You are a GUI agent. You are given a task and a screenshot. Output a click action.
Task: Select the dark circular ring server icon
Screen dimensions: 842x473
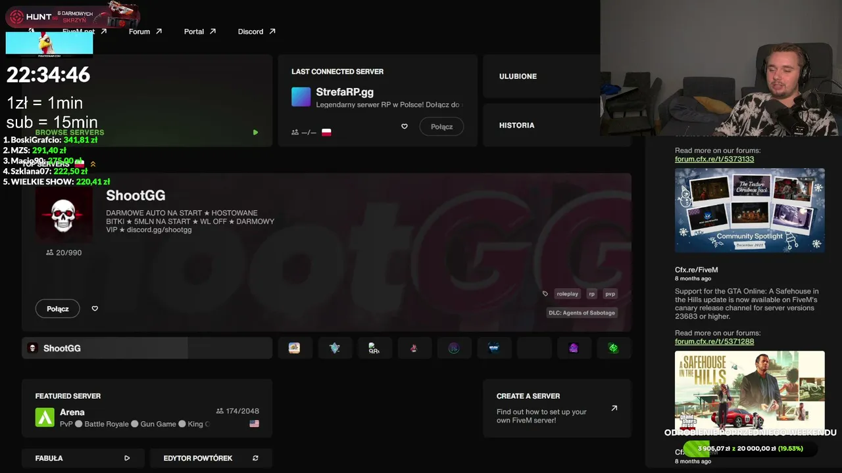[x=454, y=348]
